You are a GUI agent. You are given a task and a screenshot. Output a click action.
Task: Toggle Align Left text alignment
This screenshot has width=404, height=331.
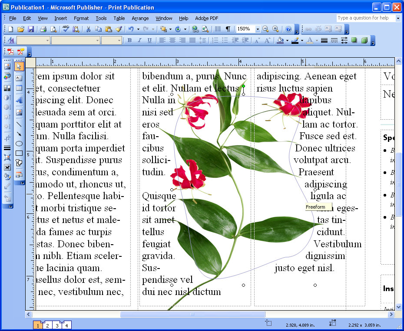[x=162, y=40]
